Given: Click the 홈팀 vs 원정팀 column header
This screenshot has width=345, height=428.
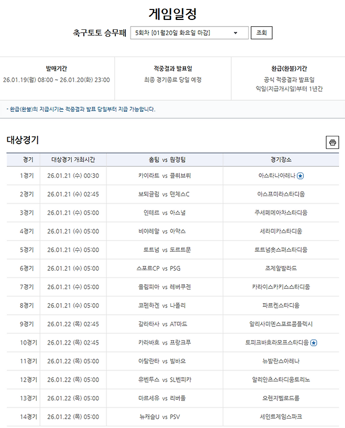Looking at the screenshot, I should pos(164,159).
